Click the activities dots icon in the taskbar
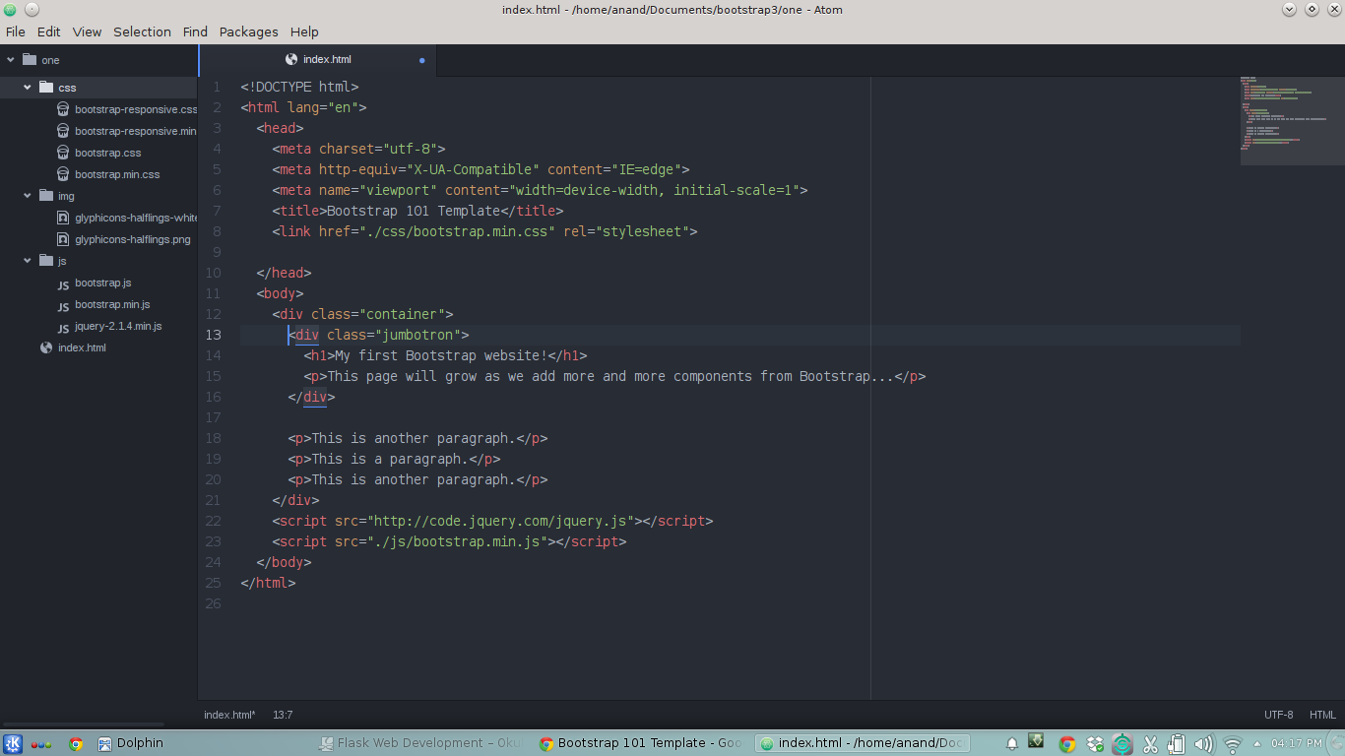Image resolution: width=1345 pixels, height=756 pixels. point(41,744)
